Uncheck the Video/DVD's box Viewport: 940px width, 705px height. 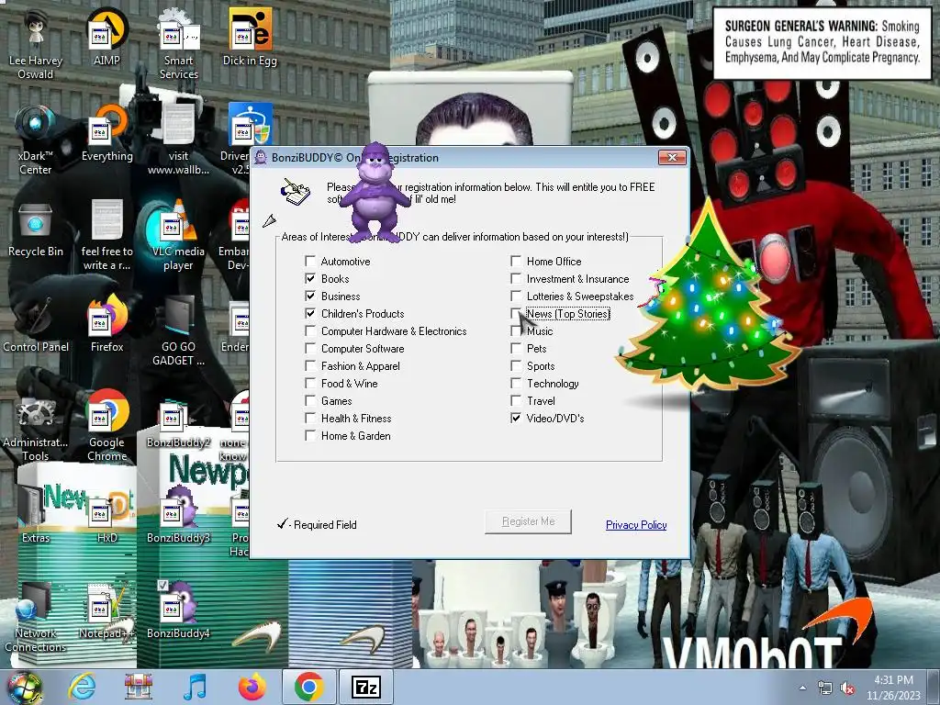pyautogui.click(x=516, y=418)
